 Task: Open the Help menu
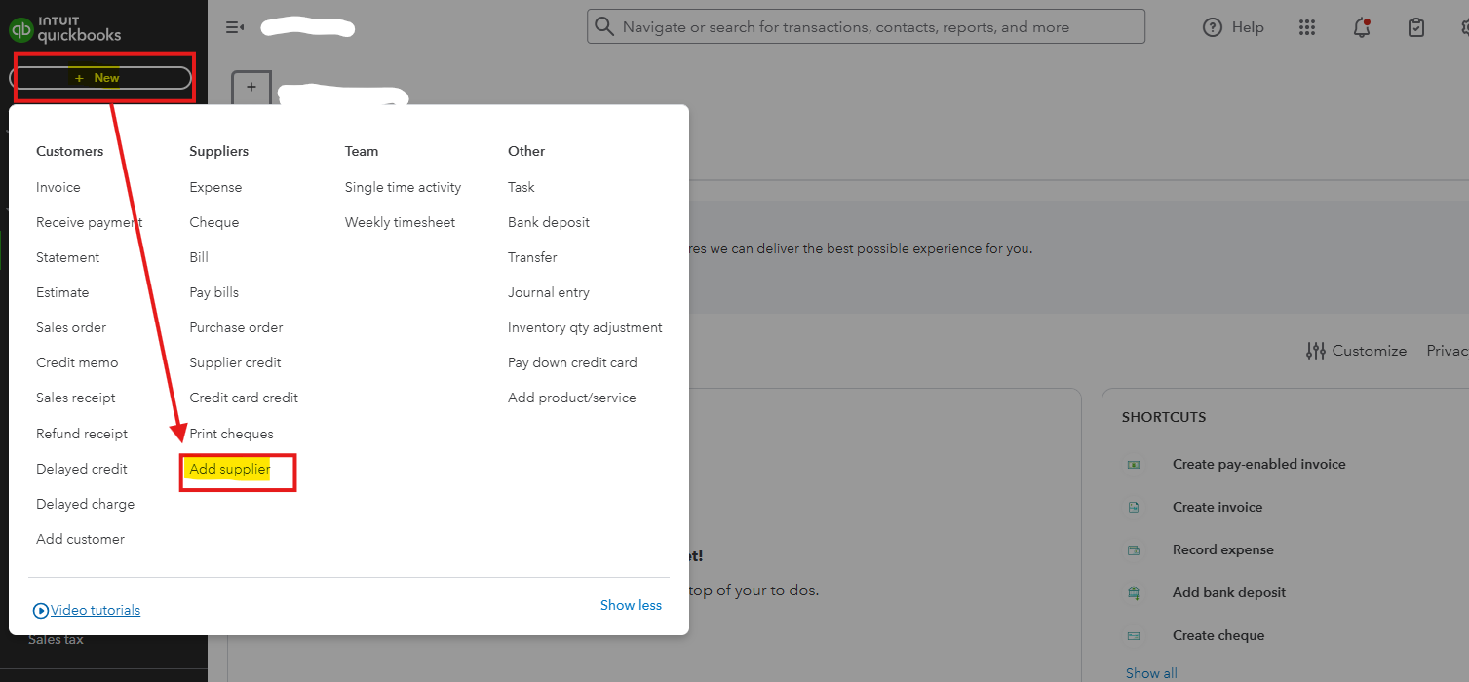[1233, 27]
